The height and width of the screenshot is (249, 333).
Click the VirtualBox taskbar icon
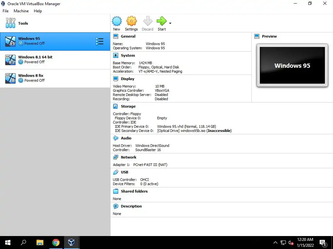coord(71,243)
